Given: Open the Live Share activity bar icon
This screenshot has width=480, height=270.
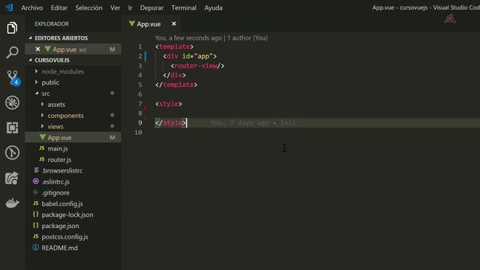Looking at the screenshot, I should 12,178.
